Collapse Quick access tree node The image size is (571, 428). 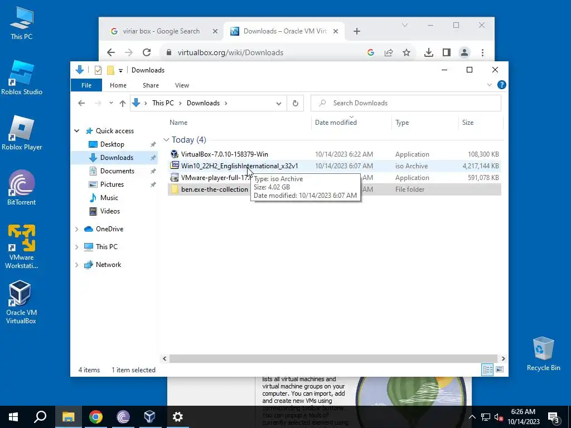[x=77, y=130]
